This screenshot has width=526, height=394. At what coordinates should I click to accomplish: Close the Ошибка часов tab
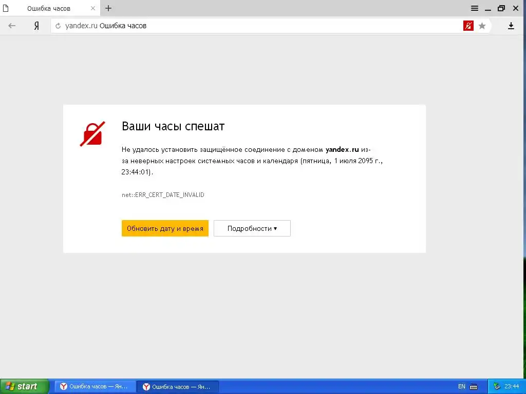coord(93,8)
